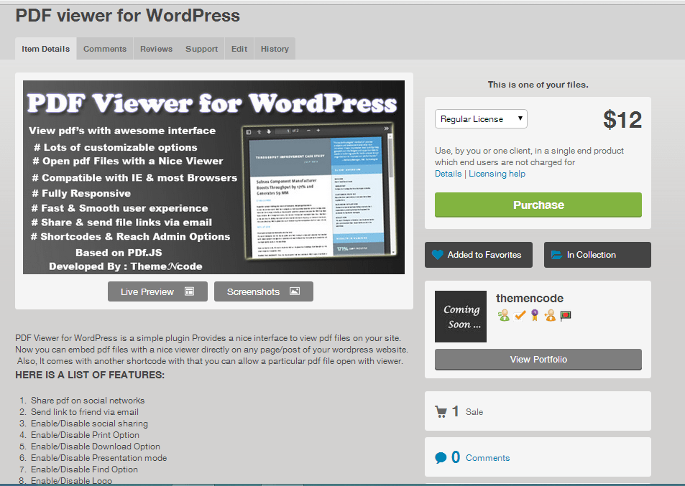The width and height of the screenshot is (685, 486).
Task: Open the license Details link
Action: click(448, 174)
